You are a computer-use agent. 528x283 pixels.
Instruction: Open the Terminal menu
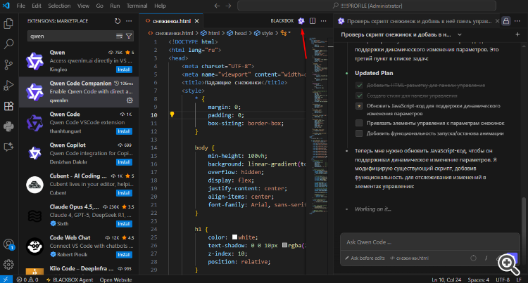135,5
